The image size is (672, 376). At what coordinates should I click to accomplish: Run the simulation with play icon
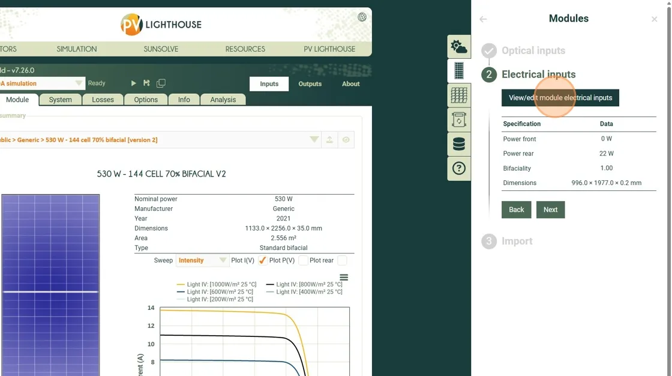pos(133,83)
